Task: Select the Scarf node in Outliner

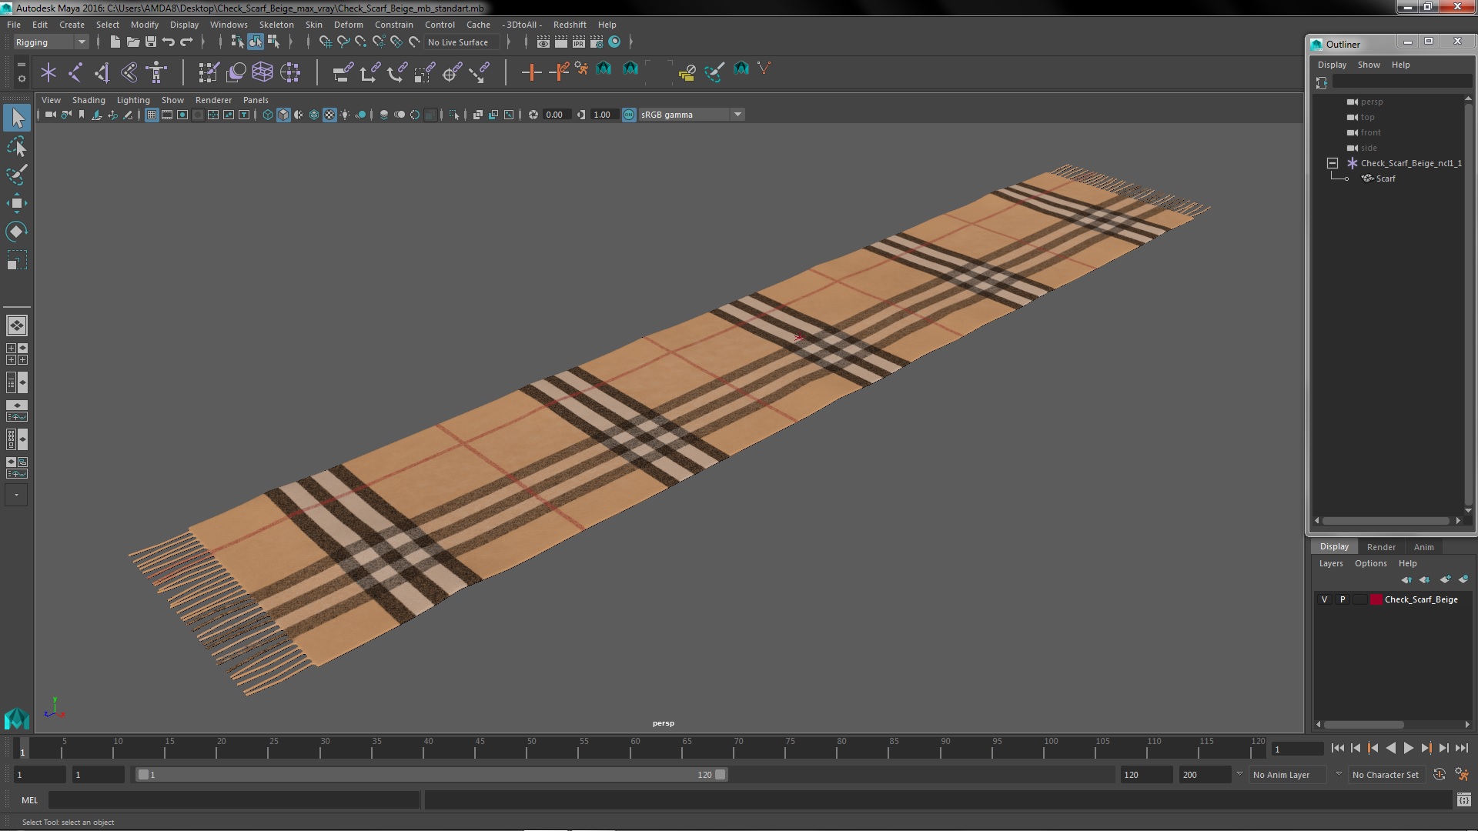Action: 1385,179
